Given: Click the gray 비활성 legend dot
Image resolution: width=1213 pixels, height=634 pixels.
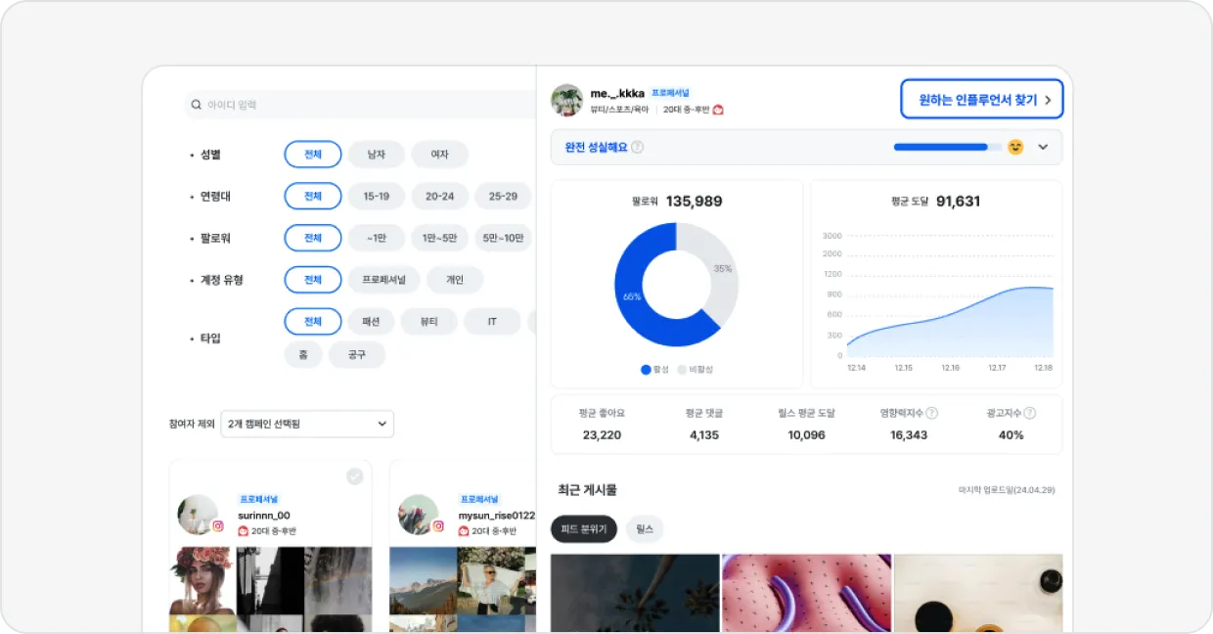Looking at the screenshot, I should click(x=682, y=369).
